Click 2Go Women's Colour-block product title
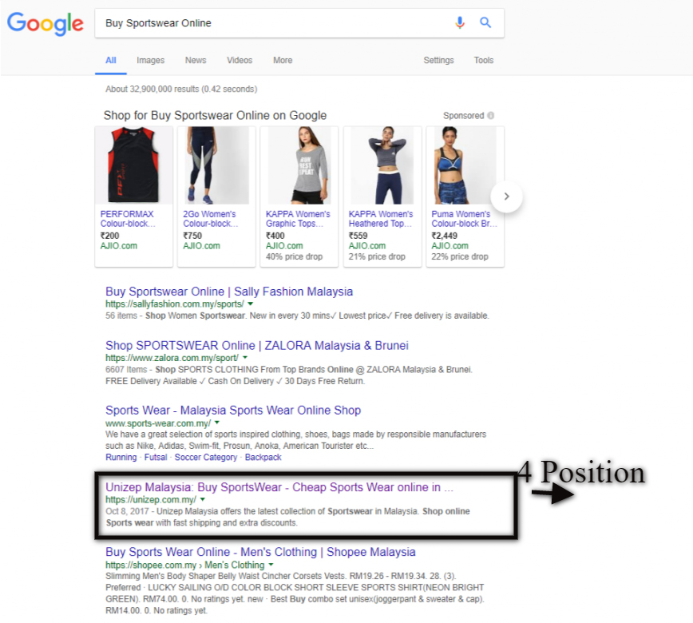The image size is (693, 623). (211, 219)
